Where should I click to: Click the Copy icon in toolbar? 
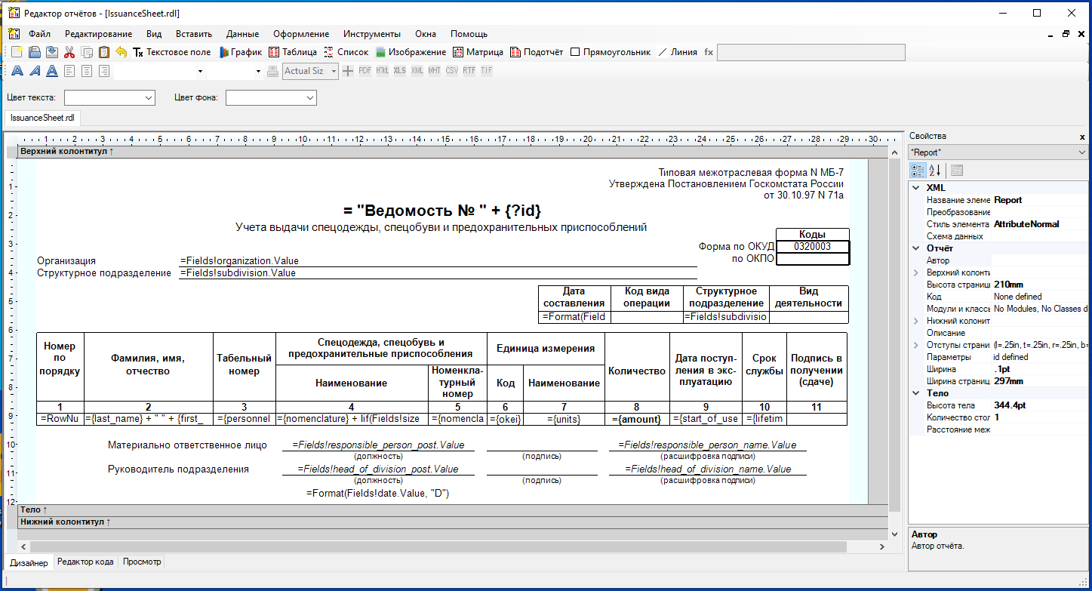click(87, 52)
